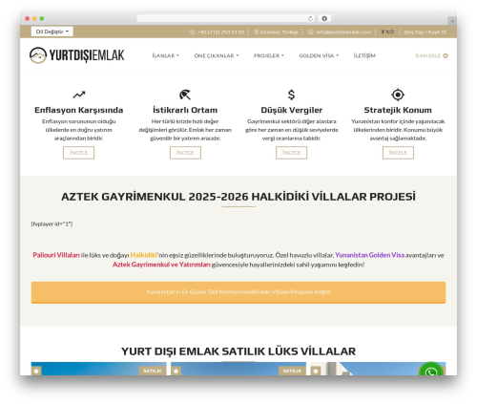Open a new browser tab with plus
This screenshot has width=477, height=404.
[452, 21]
